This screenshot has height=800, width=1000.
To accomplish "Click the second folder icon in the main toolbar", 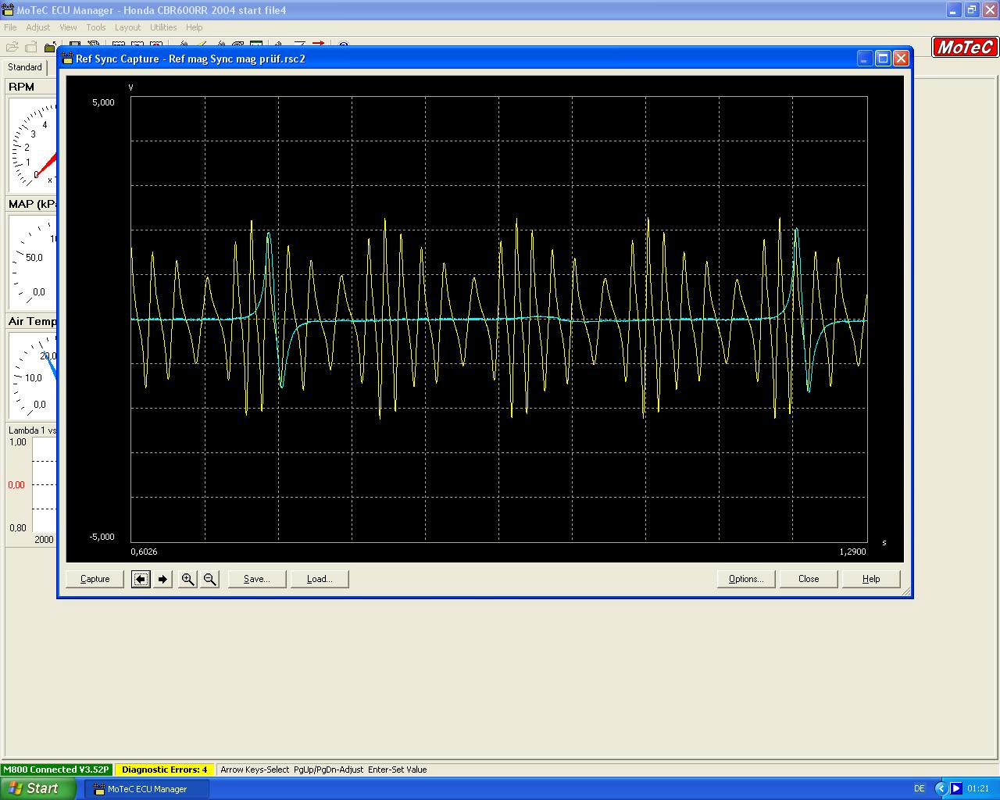I will point(31,47).
